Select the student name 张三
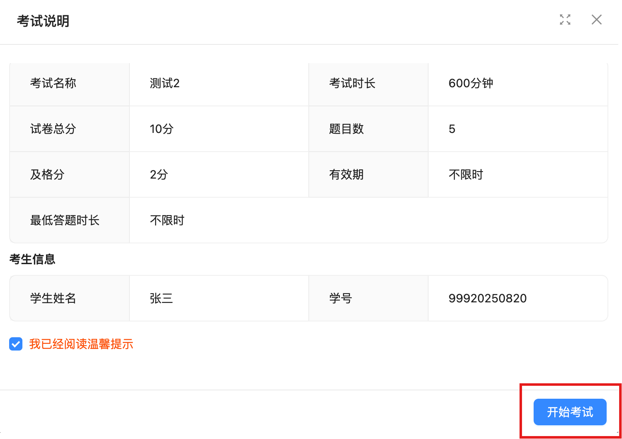 pos(161,298)
